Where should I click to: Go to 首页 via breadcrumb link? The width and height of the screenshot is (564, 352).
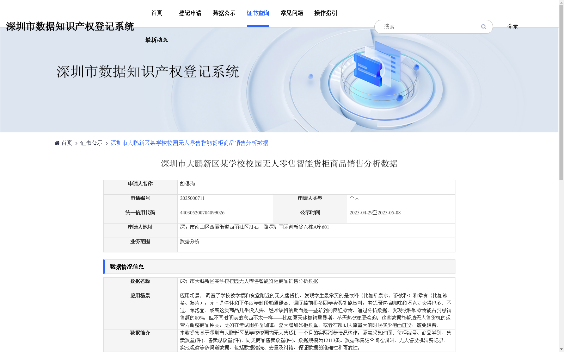67,143
